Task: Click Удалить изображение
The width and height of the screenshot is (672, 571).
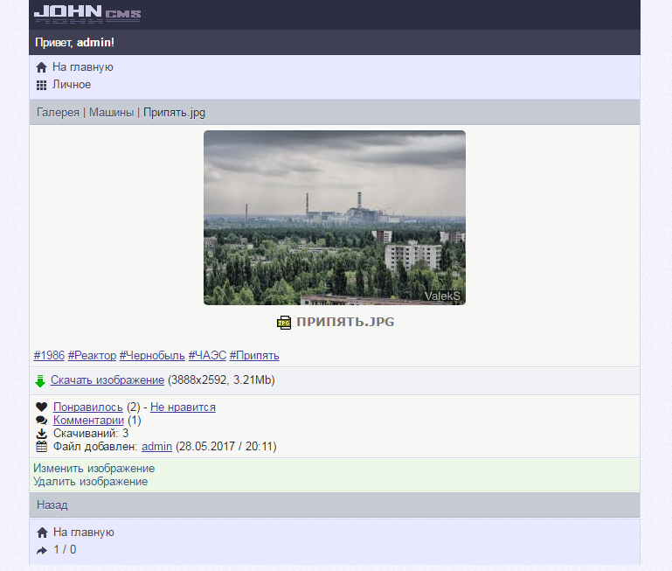Action: pos(91,482)
